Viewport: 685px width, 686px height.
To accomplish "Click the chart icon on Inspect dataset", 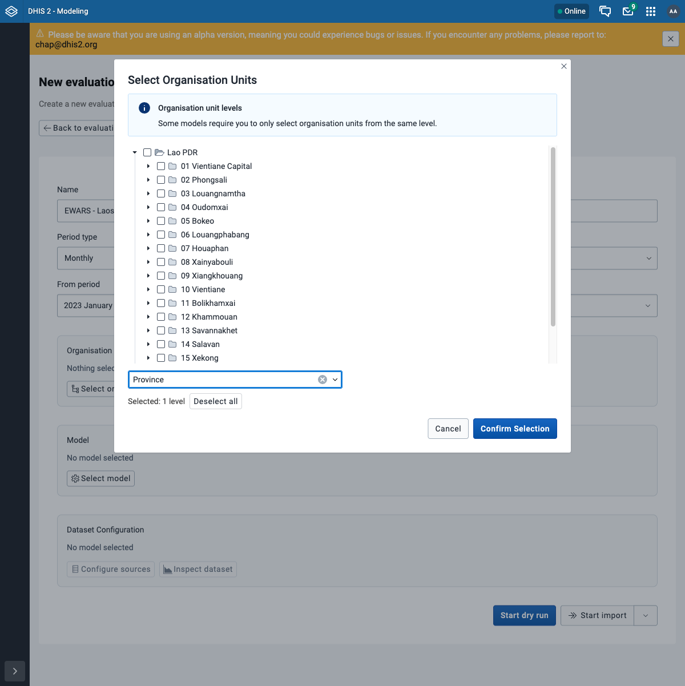I will (168, 570).
